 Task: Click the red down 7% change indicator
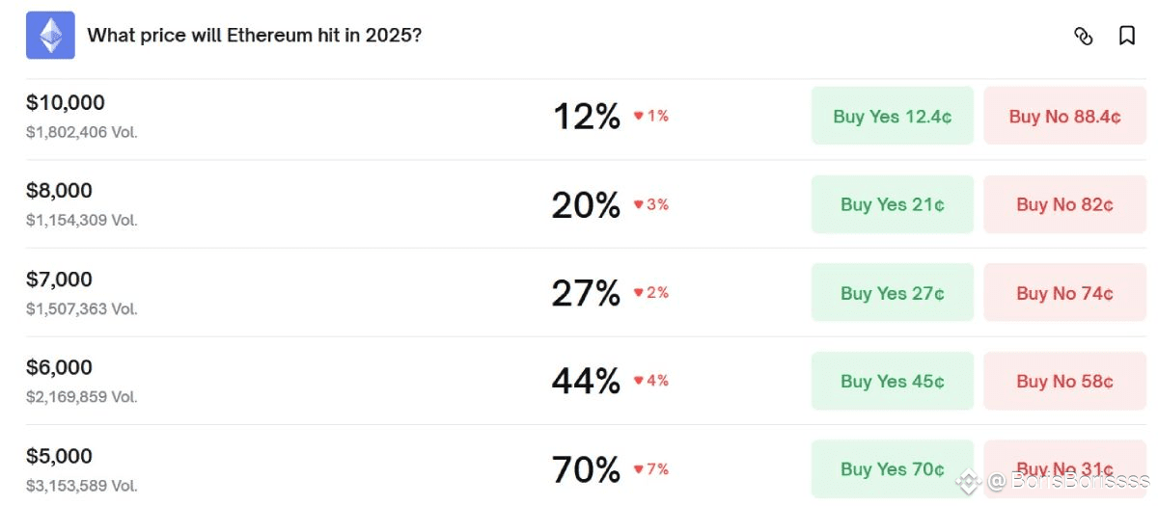coord(651,469)
